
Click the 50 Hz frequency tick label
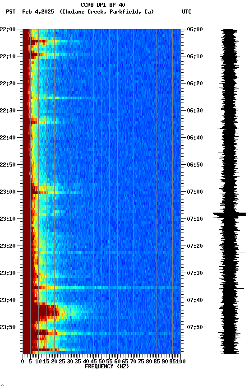(x=101, y=362)
